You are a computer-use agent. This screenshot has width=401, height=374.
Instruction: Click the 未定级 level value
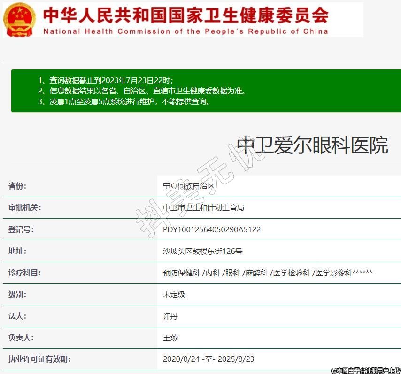174,294
